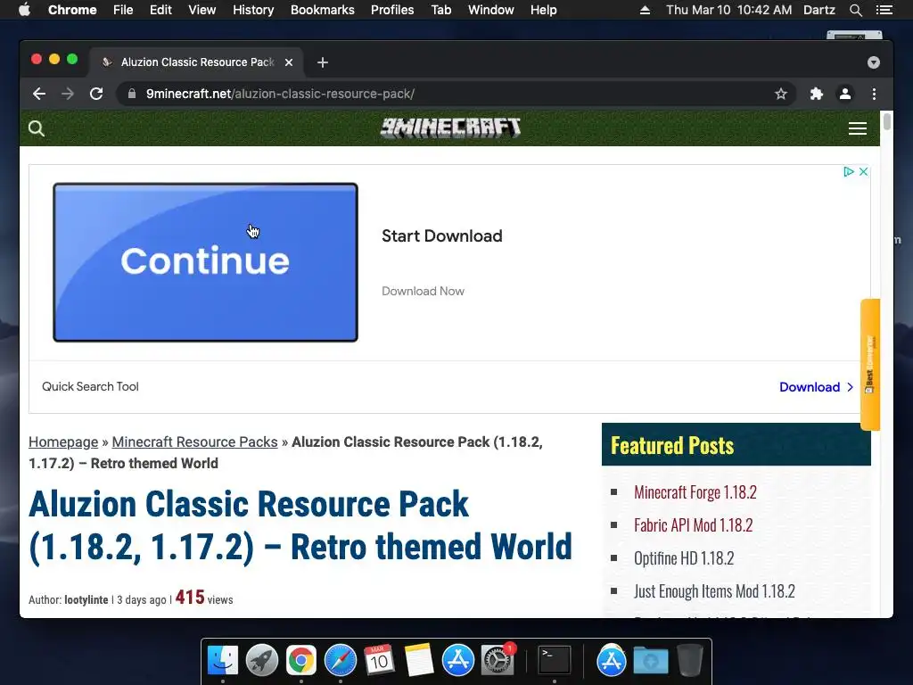Open the tab search dropdown arrow
Viewport: 913px width, 685px height.
point(873,62)
